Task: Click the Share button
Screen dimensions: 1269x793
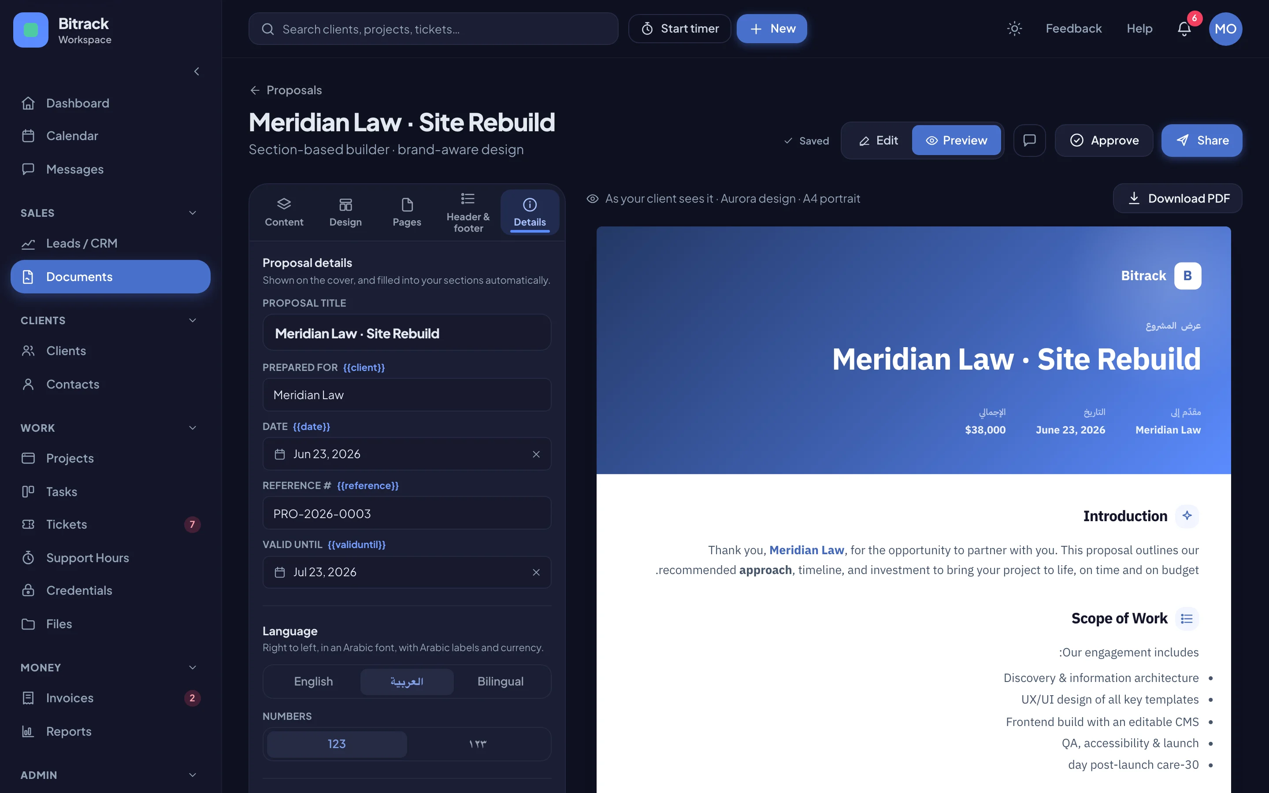Action: tap(1201, 141)
